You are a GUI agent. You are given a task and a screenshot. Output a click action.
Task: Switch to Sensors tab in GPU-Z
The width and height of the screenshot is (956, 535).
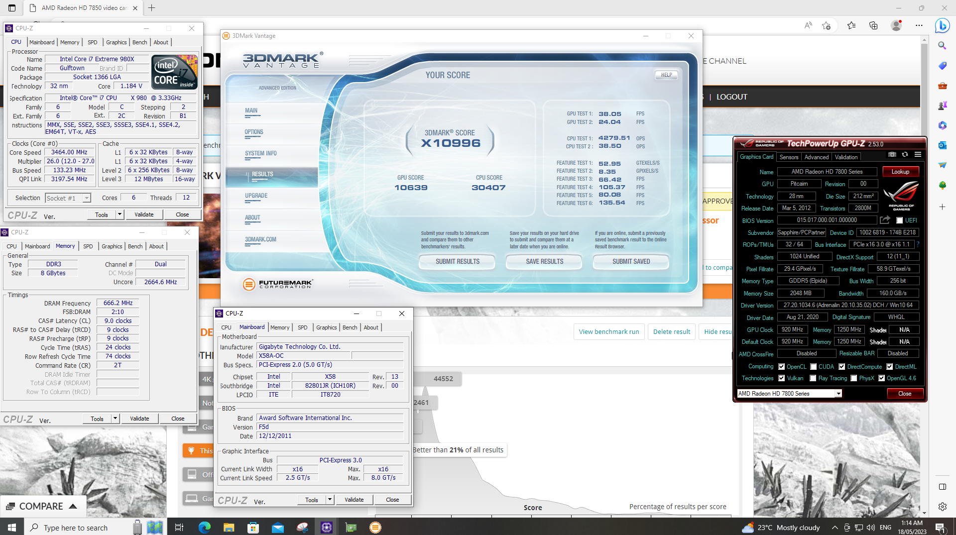tap(789, 157)
